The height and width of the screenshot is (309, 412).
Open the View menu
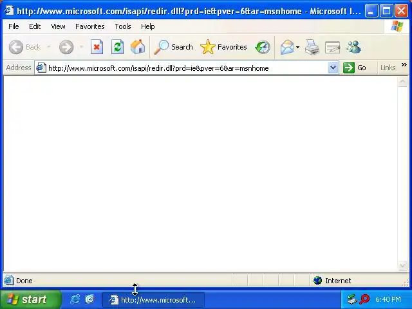pyautogui.click(x=58, y=26)
